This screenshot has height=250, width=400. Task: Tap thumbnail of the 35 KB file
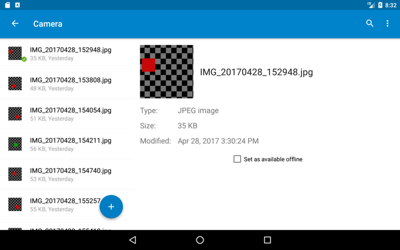pyautogui.click(x=15, y=53)
